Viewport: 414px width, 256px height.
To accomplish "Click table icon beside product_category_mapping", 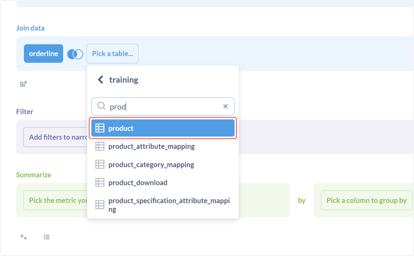I will click(x=100, y=164).
